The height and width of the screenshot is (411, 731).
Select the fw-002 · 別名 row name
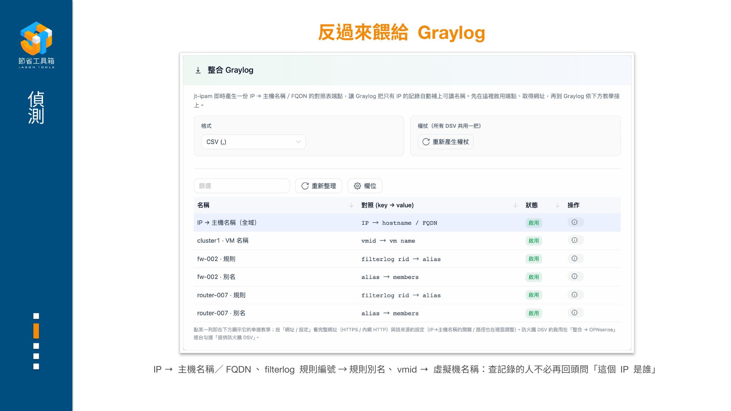tap(216, 277)
